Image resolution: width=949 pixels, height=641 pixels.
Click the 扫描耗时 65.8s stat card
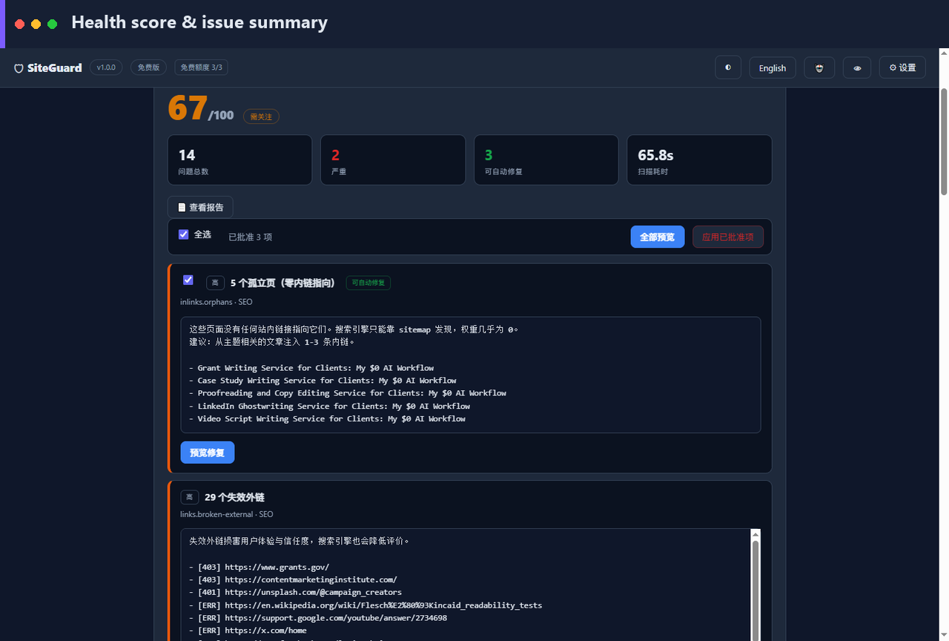coord(699,160)
